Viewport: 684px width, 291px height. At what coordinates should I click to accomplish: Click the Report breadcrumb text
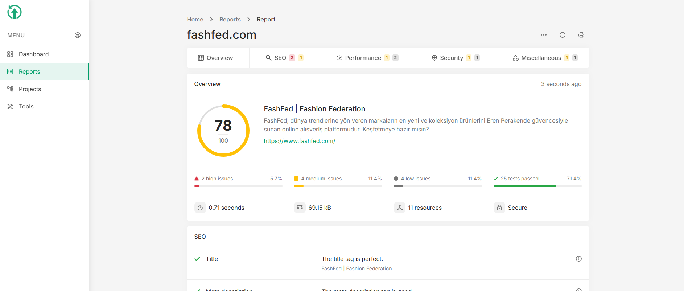click(x=266, y=19)
